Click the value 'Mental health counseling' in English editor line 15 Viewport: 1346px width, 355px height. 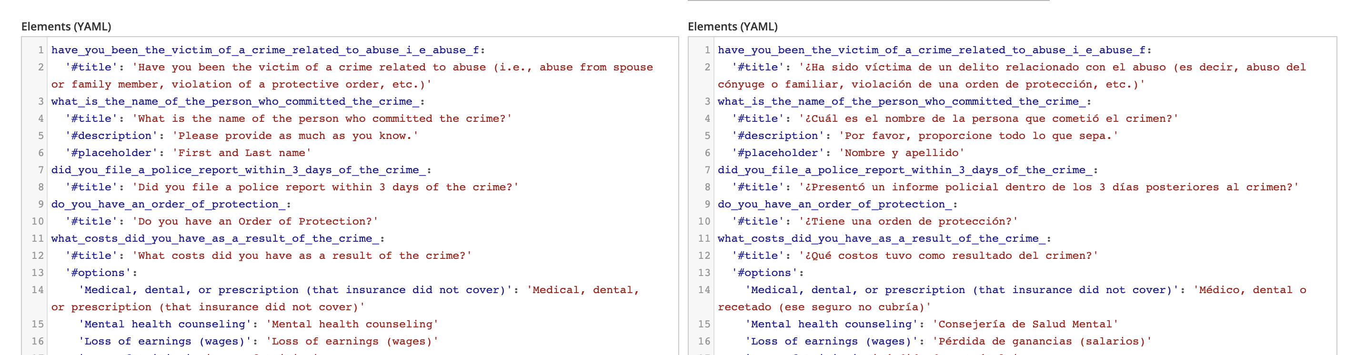tap(352, 324)
